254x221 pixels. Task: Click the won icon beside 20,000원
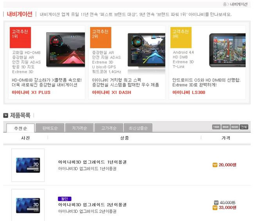[x=215, y=165]
